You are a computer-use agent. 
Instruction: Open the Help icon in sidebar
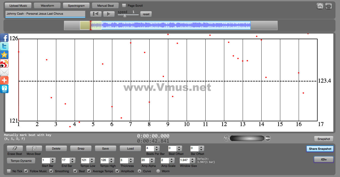[x=4, y=89]
